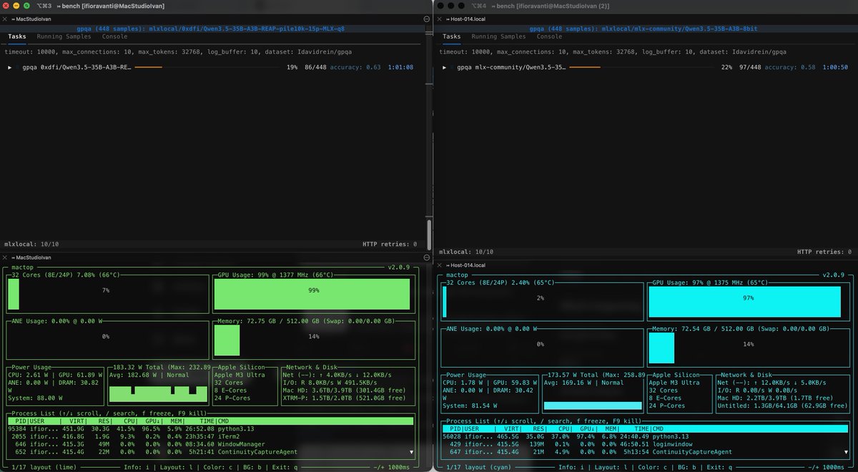Click the scrollbar of the top-left terminal pane
858x472 pixels.
tap(428, 235)
